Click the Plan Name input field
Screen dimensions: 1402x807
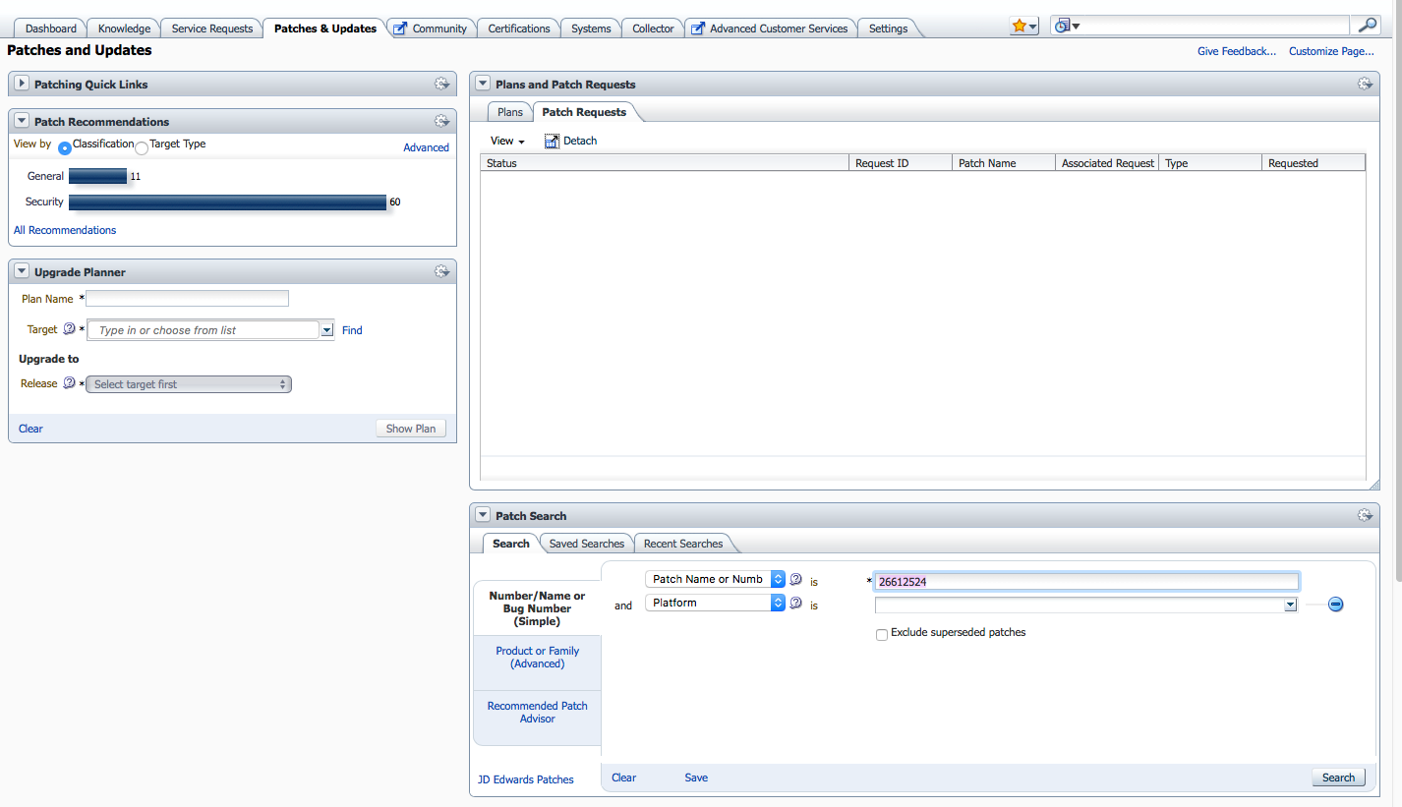pyautogui.click(x=187, y=299)
